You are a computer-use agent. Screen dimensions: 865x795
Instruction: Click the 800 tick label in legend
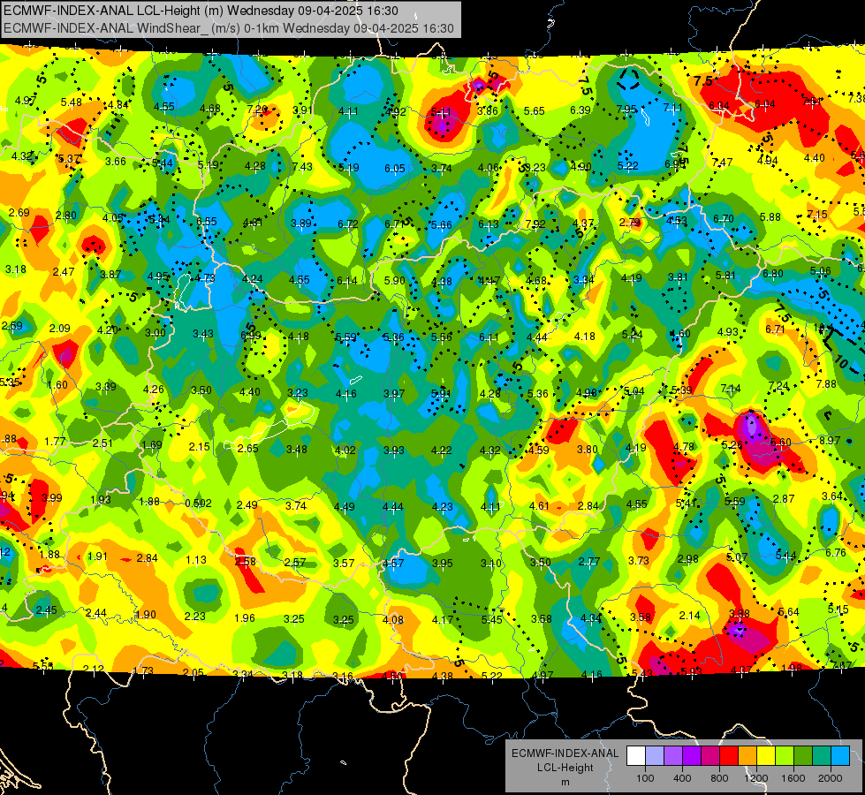coord(719,778)
